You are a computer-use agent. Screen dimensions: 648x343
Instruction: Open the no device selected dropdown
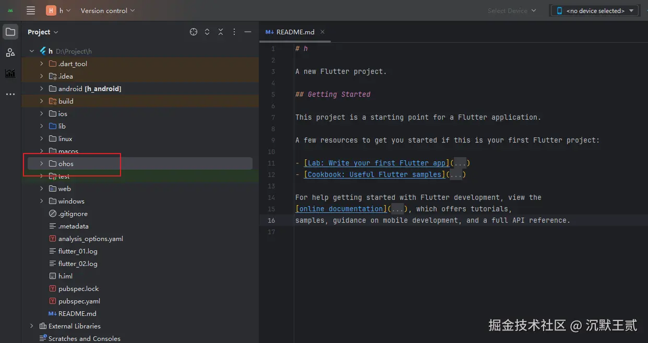click(594, 10)
